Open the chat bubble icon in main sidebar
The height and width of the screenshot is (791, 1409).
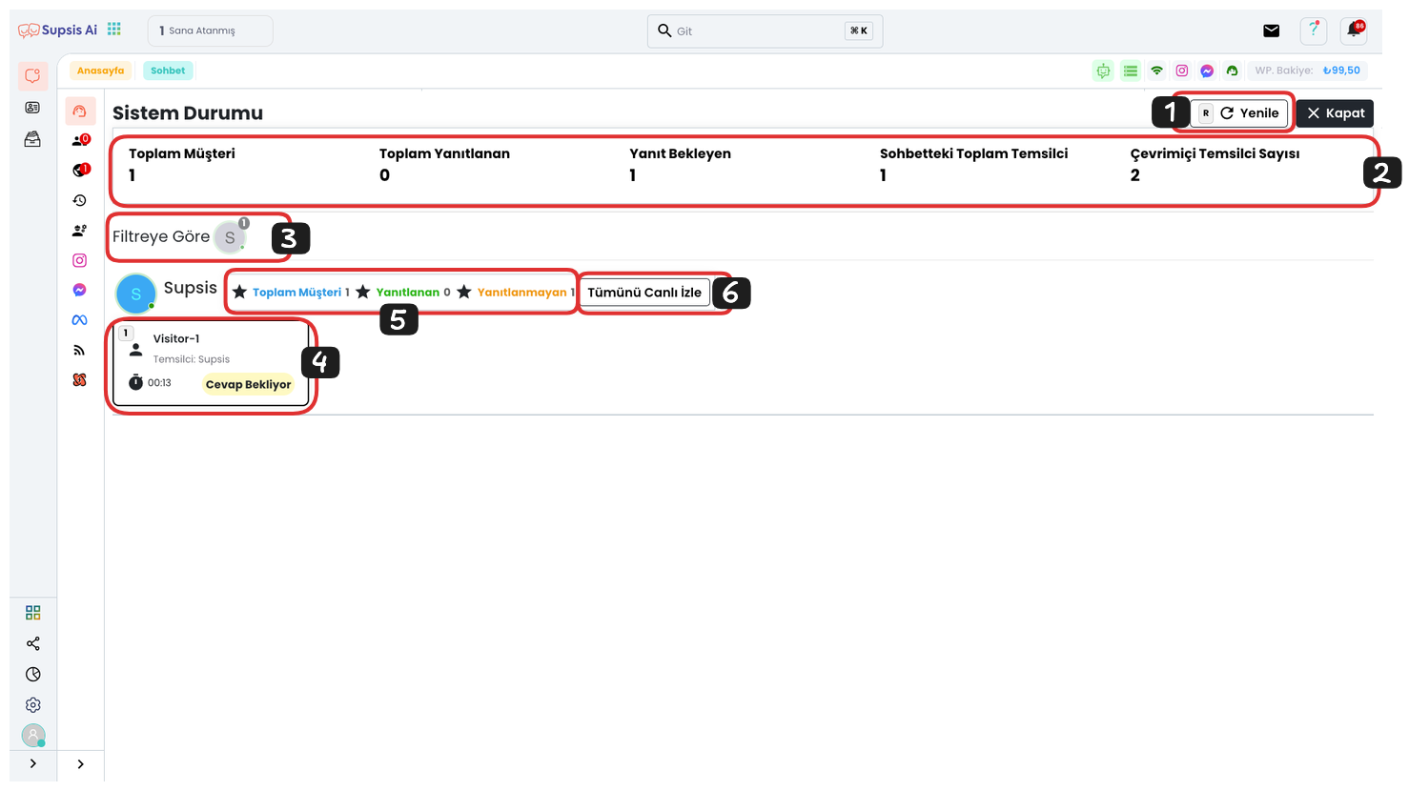click(32, 76)
